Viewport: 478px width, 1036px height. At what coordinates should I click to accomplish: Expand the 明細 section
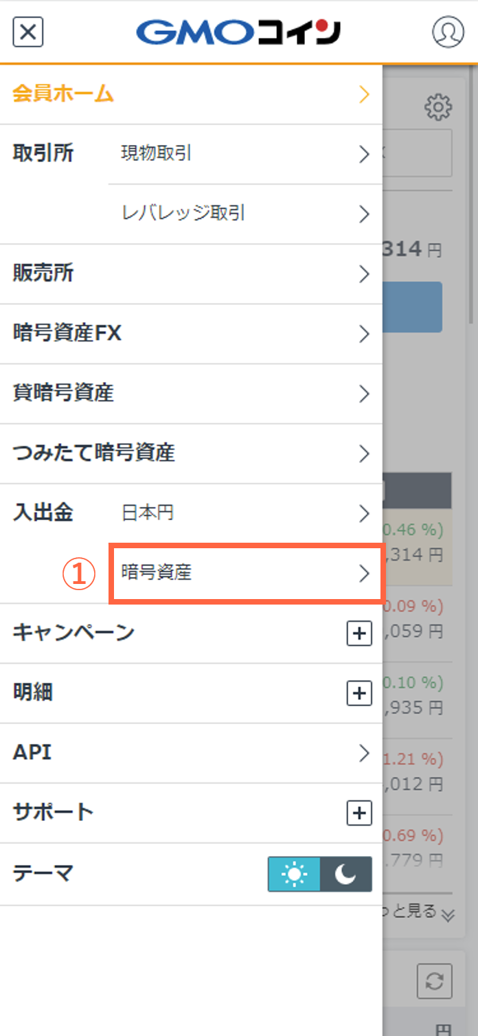pyautogui.click(x=191, y=693)
